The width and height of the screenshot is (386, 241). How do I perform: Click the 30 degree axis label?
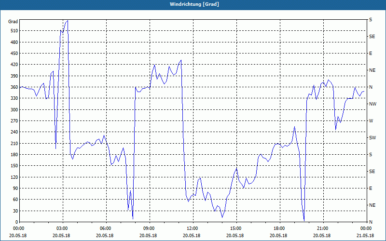[15, 211]
